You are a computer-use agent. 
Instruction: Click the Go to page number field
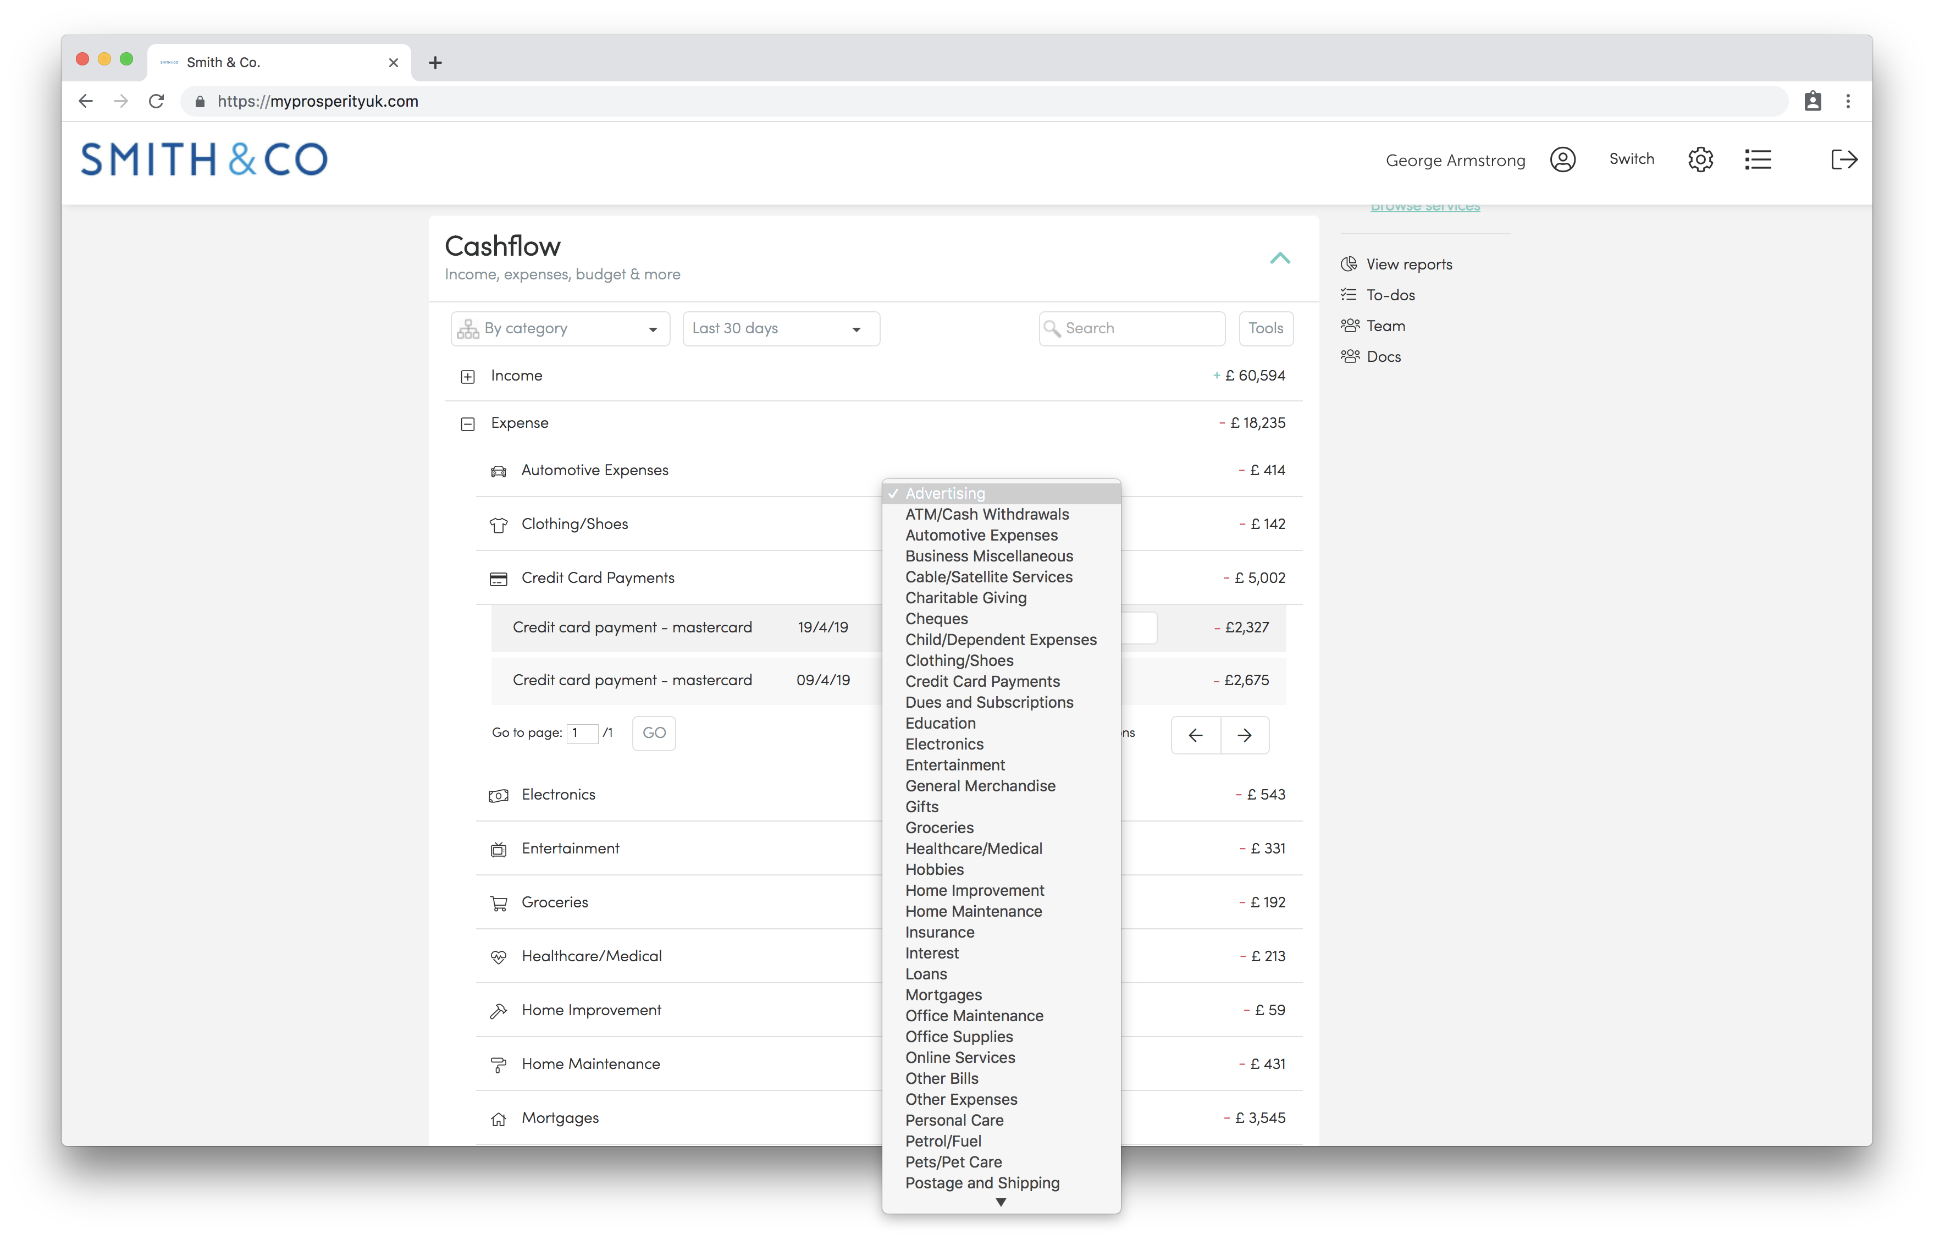582,732
